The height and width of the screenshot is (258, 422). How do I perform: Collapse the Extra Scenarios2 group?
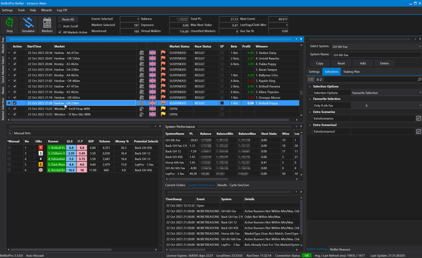(310, 125)
